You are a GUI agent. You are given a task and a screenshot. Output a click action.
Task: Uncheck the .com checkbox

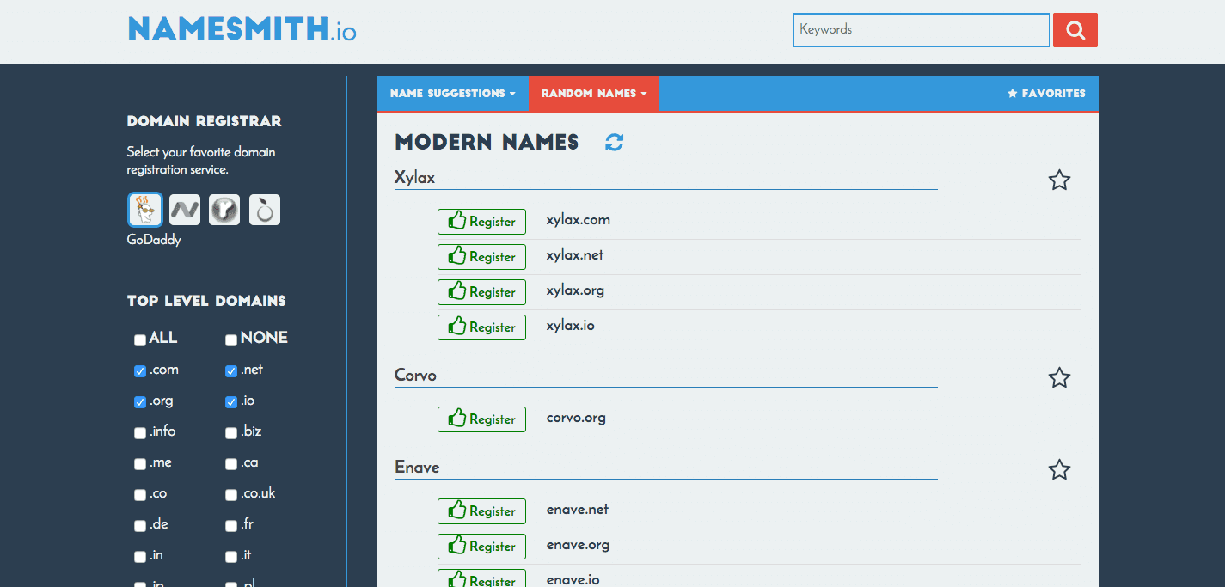click(x=140, y=371)
